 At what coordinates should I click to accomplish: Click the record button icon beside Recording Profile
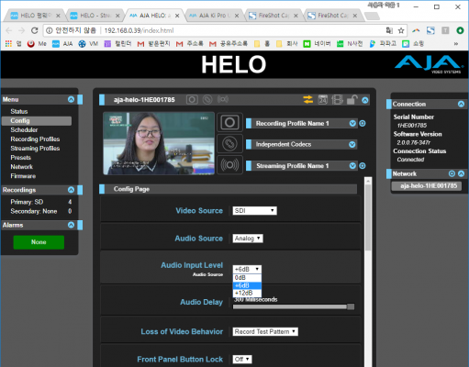pyautogui.click(x=229, y=123)
